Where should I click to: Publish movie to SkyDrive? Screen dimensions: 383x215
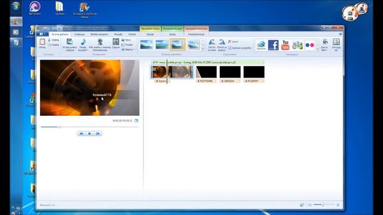pyautogui.click(x=261, y=45)
